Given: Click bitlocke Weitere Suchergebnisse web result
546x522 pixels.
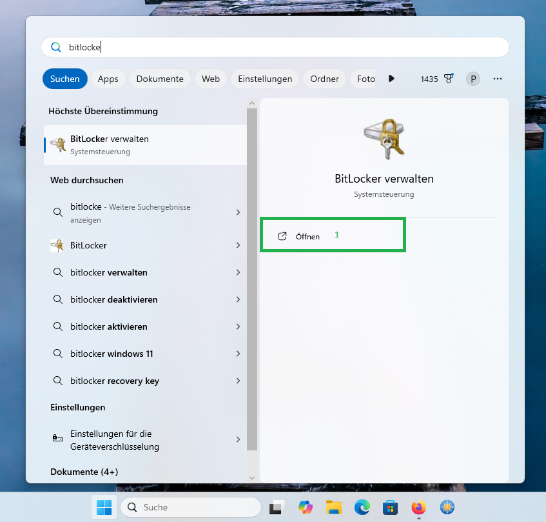Looking at the screenshot, I should click(145, 213).
